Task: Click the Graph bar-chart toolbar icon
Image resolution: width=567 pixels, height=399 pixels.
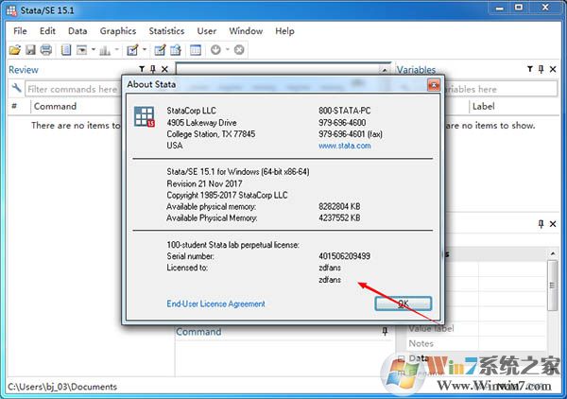Action: 105,50
